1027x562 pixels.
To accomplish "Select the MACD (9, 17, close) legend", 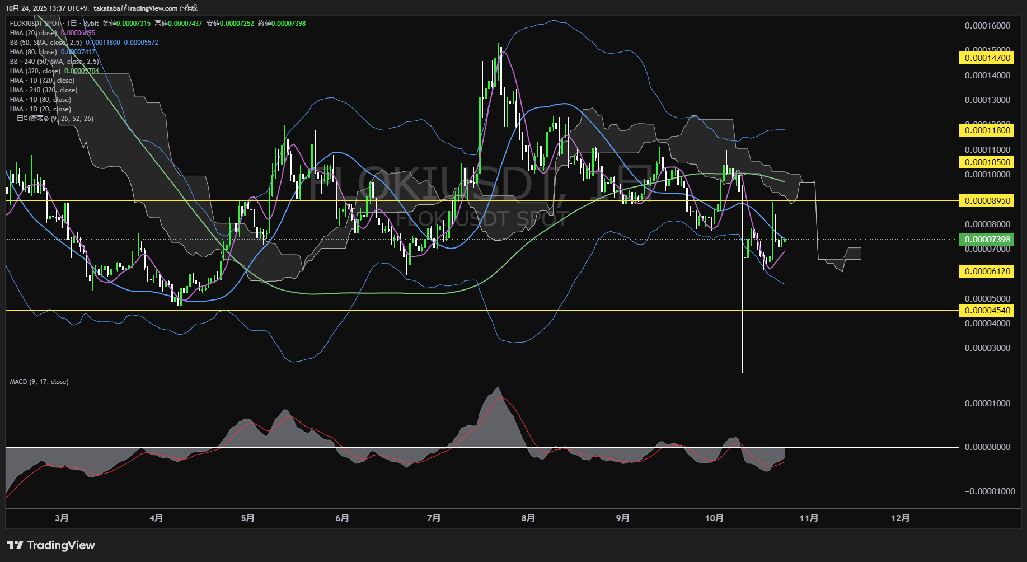I will (39, 382).
